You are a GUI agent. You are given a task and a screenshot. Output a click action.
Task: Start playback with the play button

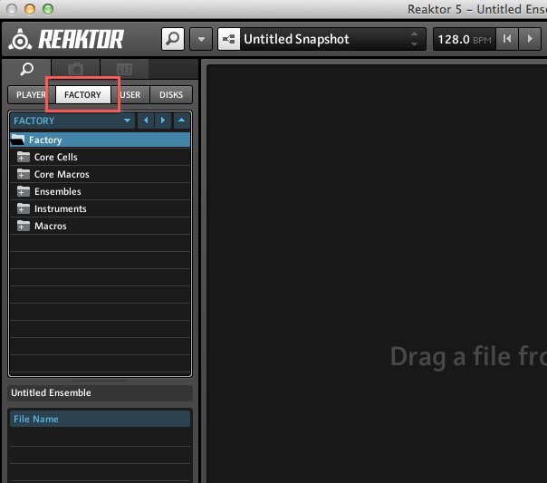click(x=530, y=39)
